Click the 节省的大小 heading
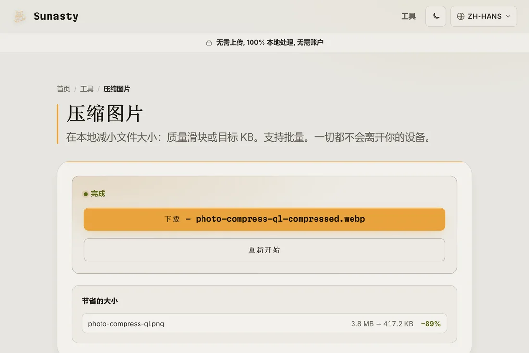This screenshot has height=353, width=529. (100, 301)
